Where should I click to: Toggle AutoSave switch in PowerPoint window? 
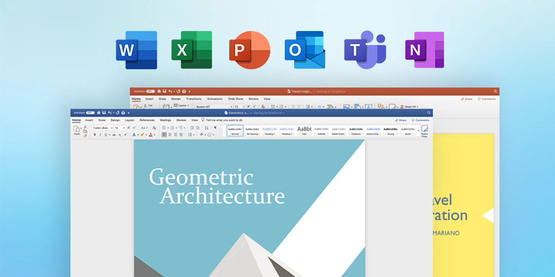coord(147,91)
